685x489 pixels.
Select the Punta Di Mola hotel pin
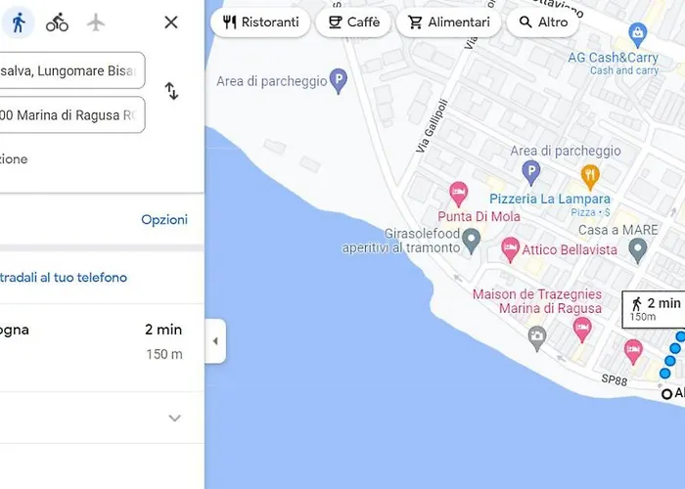pyautogui.click(x=458, y=194)
